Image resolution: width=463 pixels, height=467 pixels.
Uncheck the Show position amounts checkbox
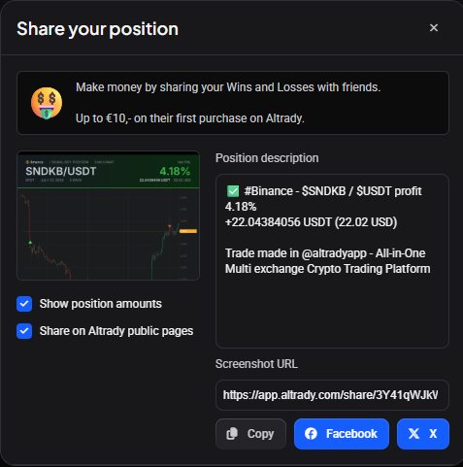tap(24, 304)
